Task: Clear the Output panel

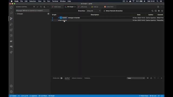Action: tap(148, 78)
